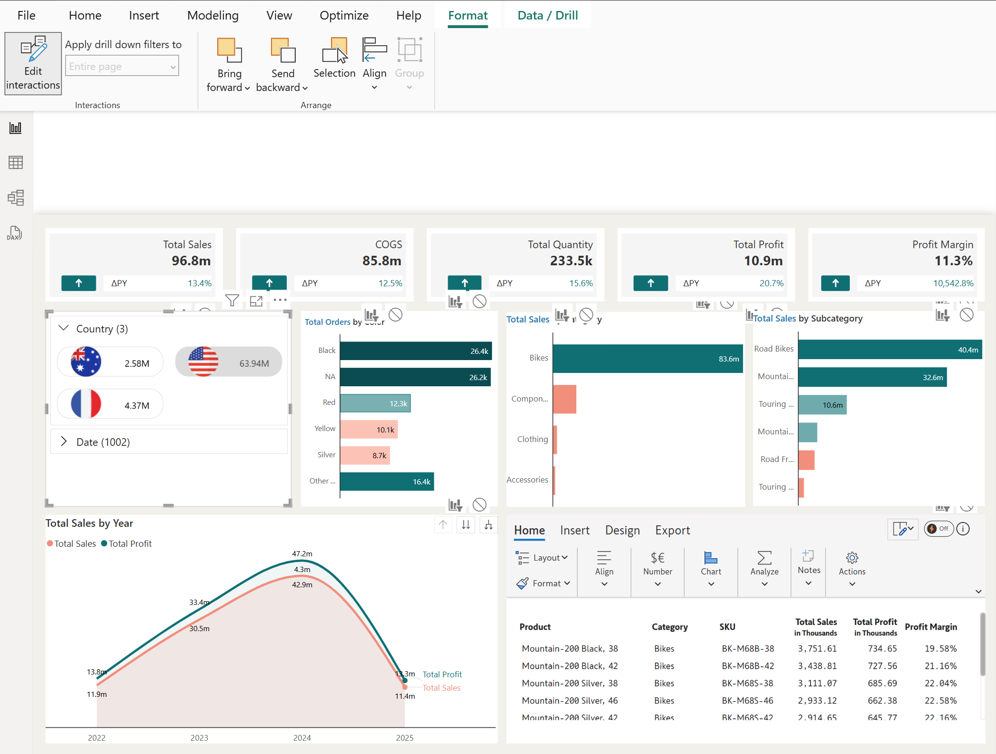This screenshot has height=754, width=996.
Task: Open the Design tab in the matrix toolbar
Action: click(622, 530)
